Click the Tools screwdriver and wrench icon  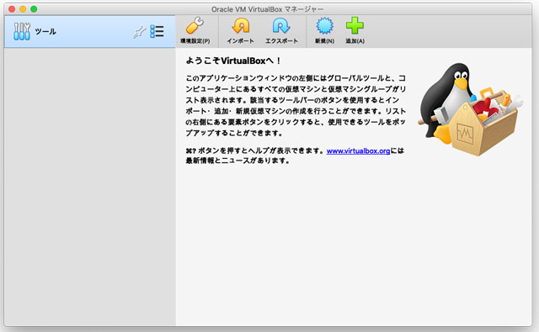point(22,32)
